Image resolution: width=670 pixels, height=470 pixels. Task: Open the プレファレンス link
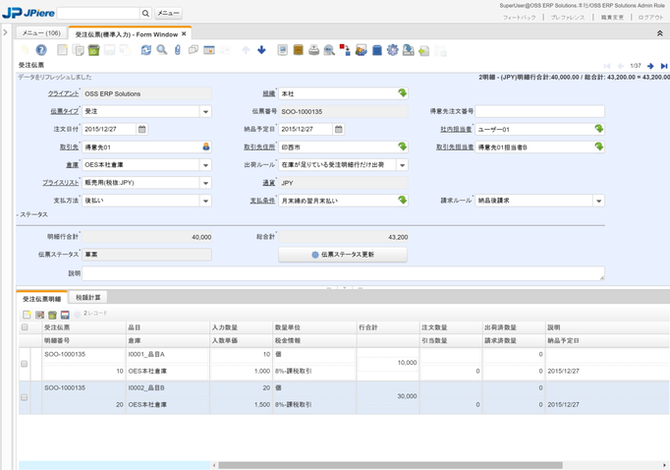(x=568, y=17)
